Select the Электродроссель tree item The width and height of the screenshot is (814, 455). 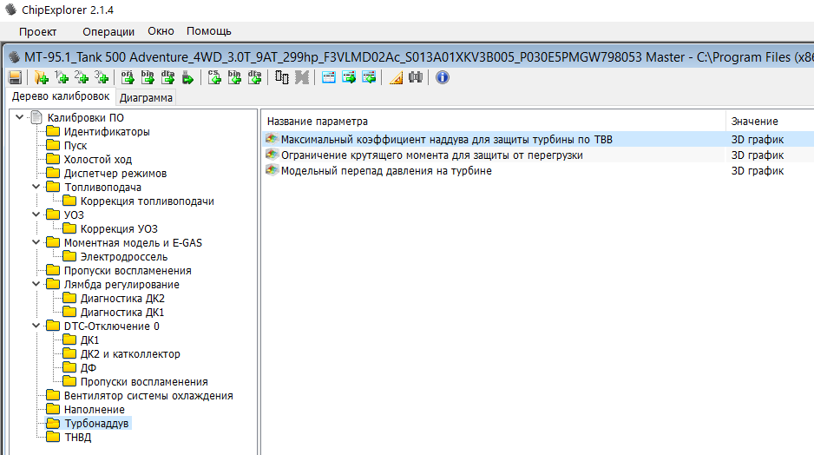click(123, 257)
